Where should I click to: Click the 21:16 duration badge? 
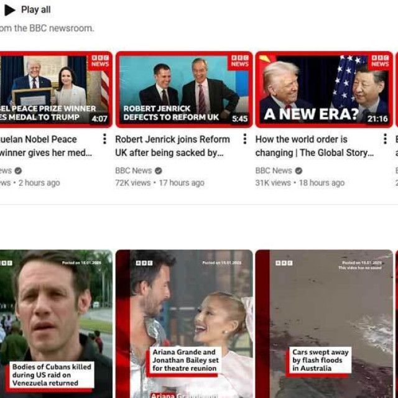click(377, 119)
